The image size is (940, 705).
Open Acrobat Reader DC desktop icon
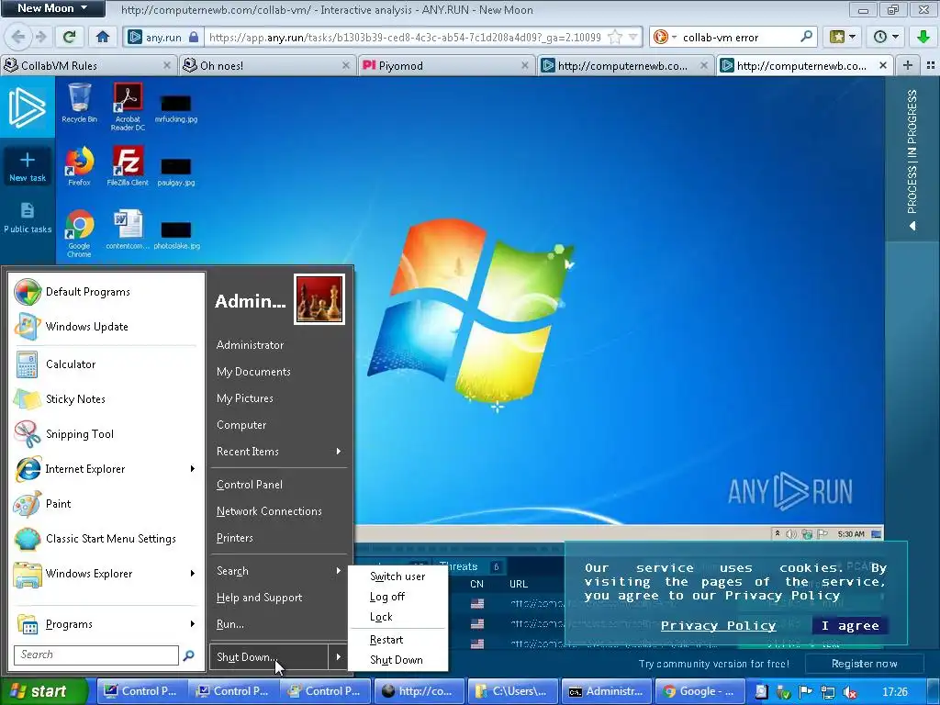click(128, 106)
